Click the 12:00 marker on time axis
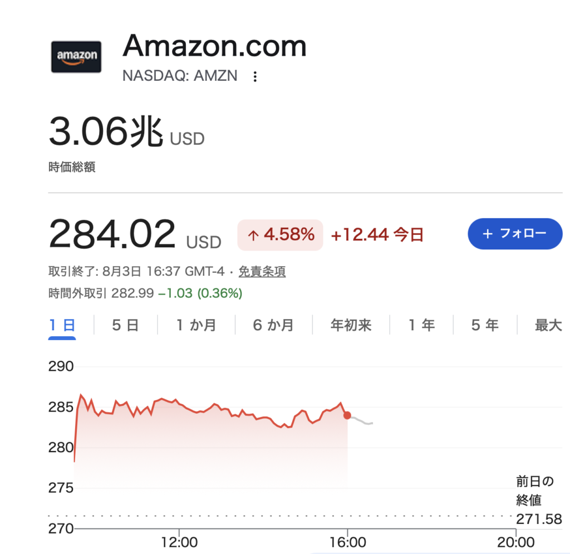 [x=179, y=542]
